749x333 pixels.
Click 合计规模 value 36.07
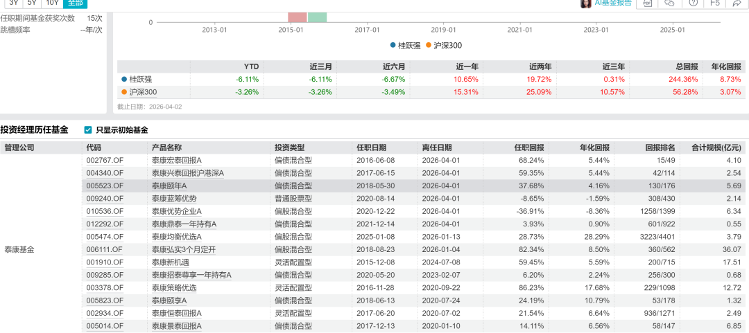point(732,249)
